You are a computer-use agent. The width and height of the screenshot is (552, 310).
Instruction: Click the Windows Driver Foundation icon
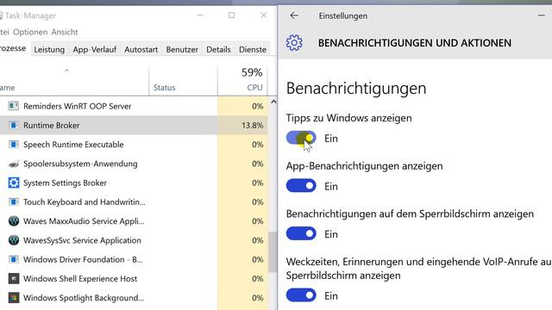click(x=14, y=259)
